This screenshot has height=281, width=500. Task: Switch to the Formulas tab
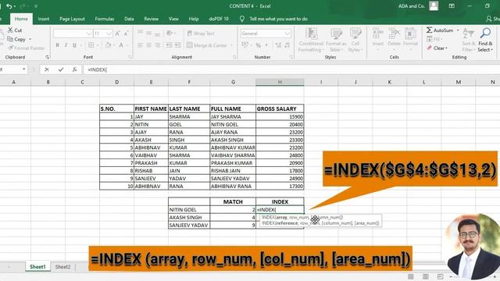pyautogui.click(x=105, y=19)
